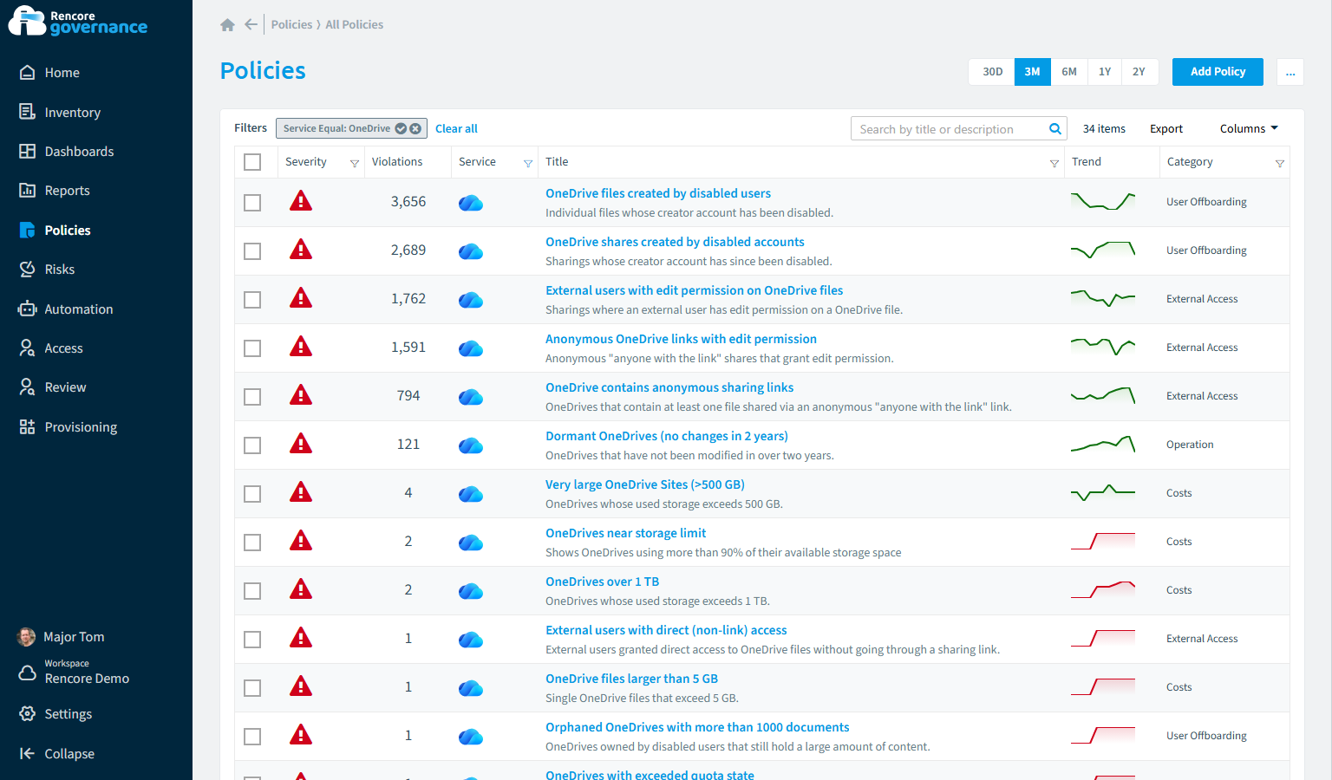Click the Add Policy button

(x=1218, y=72)
